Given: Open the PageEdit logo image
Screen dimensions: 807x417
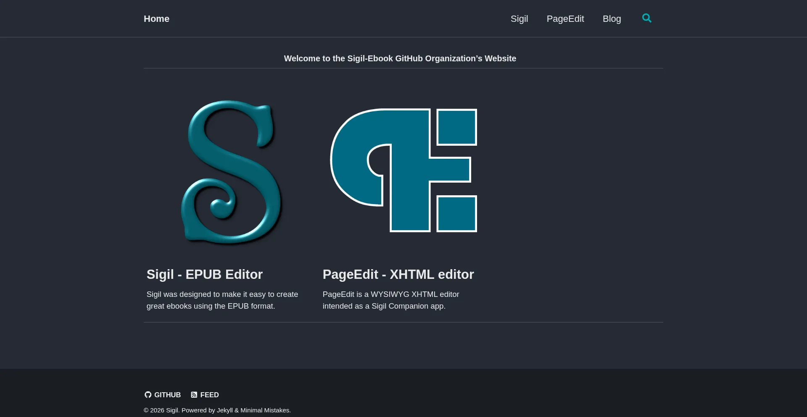Looking at the screenshot, I should pos(403,170).
